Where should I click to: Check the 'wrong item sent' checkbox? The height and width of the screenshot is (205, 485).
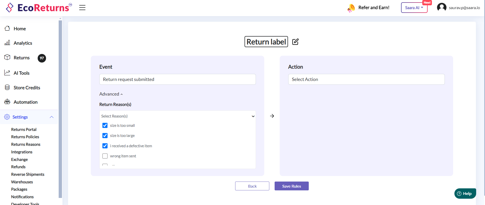pos(105,156)
